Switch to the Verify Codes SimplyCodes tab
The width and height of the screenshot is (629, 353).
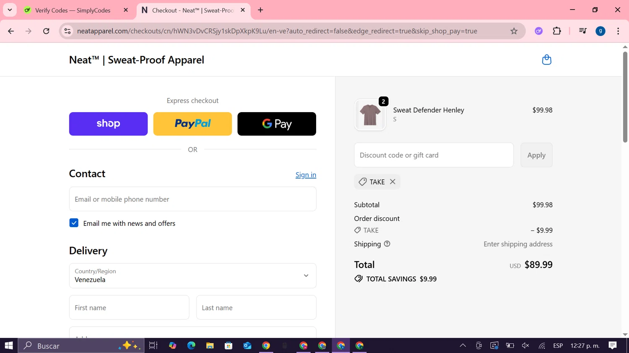point(73,10)
